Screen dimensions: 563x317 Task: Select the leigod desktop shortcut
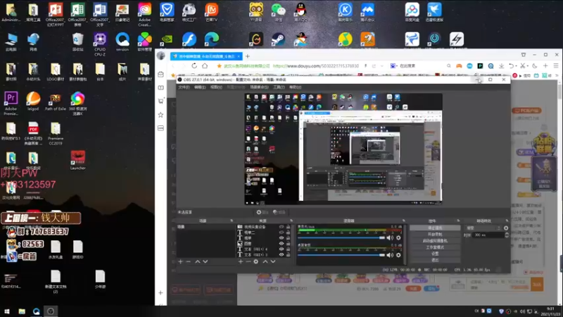[33, 101]
